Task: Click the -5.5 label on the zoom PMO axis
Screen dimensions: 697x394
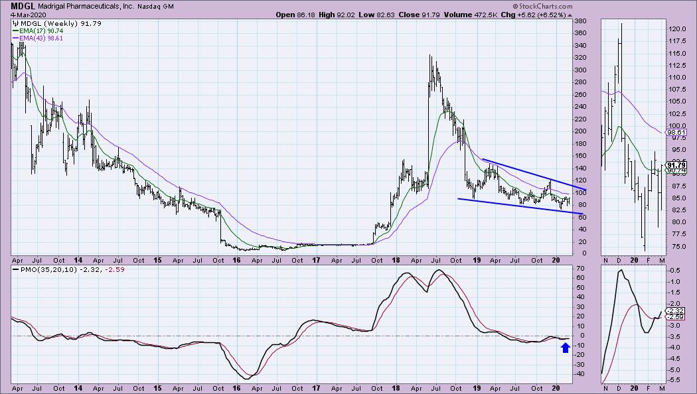Action: (674, 380)
